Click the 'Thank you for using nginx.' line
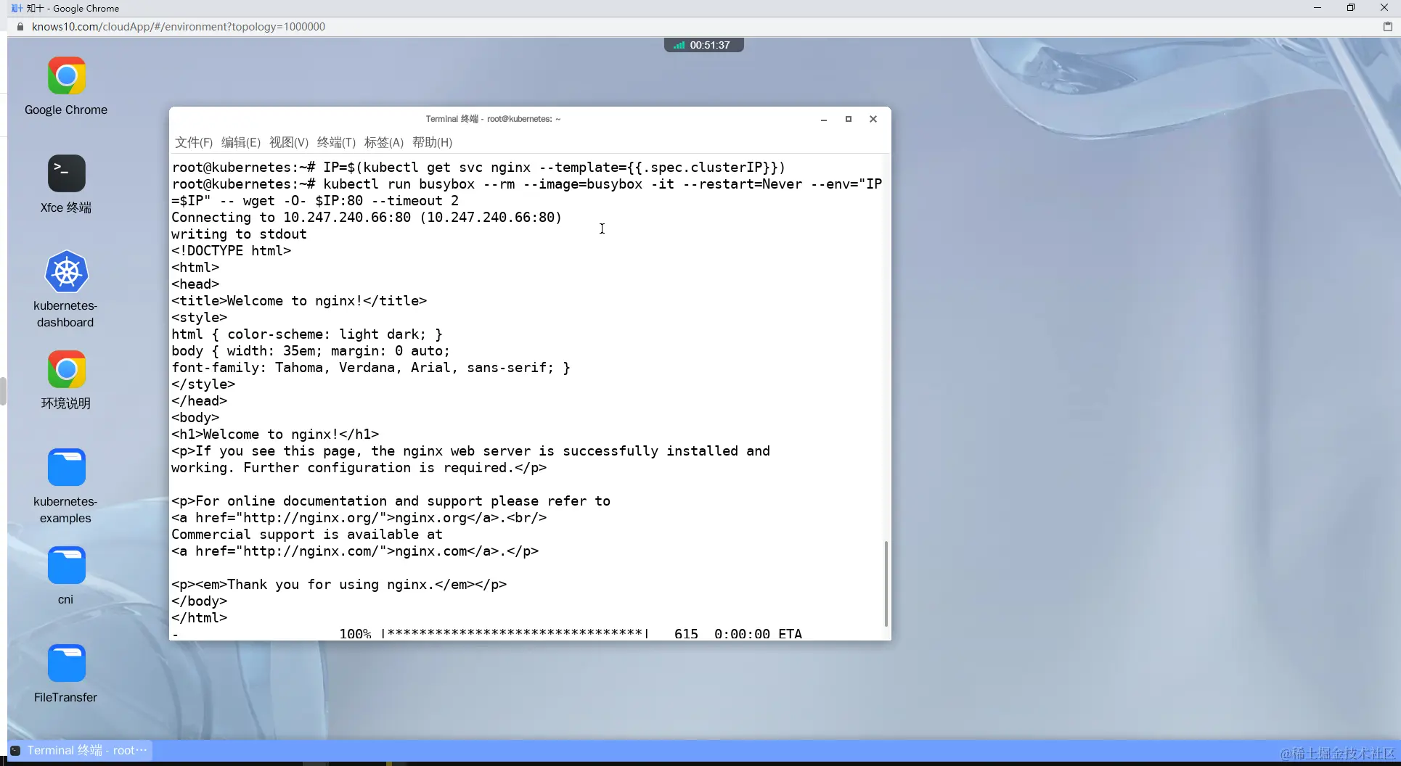This screenshot has height=766, width=1401. point(339,585)
